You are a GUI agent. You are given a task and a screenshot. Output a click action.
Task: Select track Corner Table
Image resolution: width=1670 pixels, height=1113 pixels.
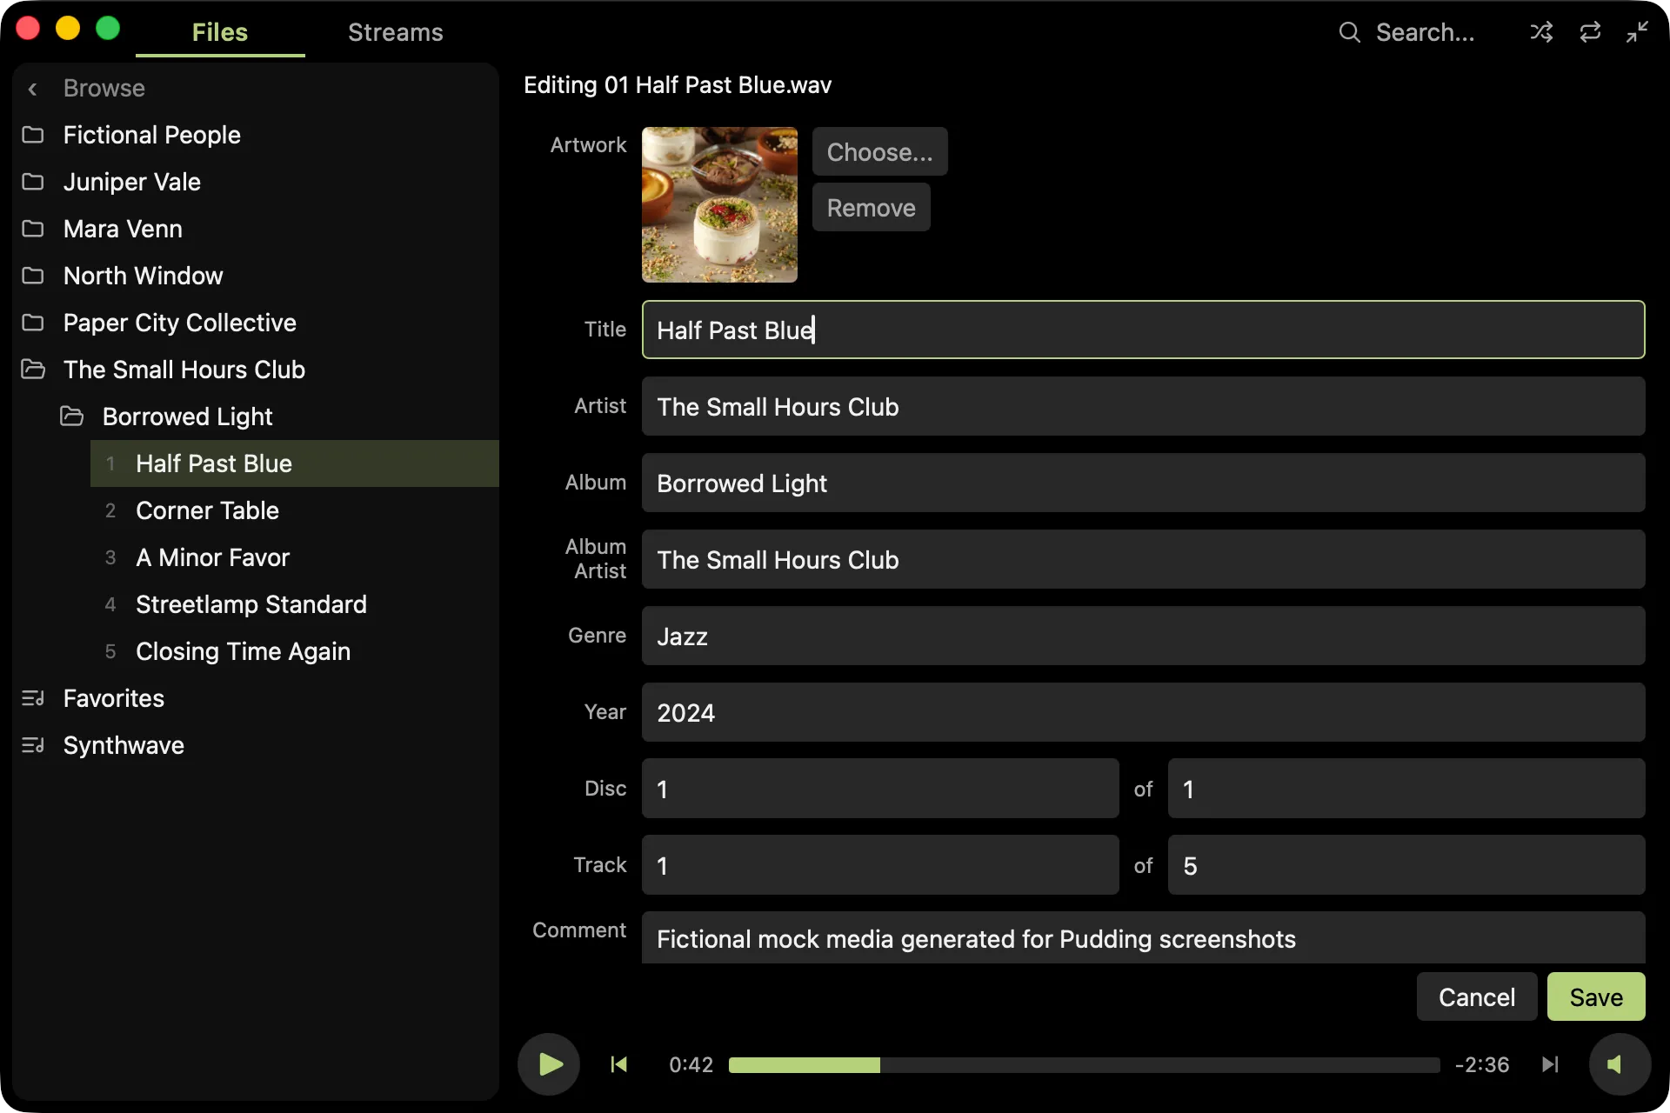point(295,510)
